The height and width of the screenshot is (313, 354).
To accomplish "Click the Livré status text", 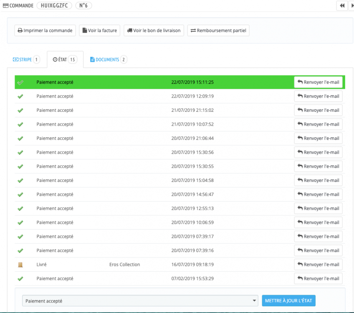I will click(42, 265).
